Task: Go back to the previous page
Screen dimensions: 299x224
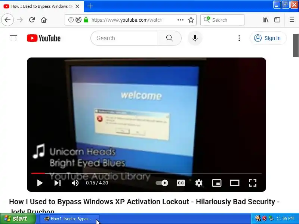Action: (7, 20)
